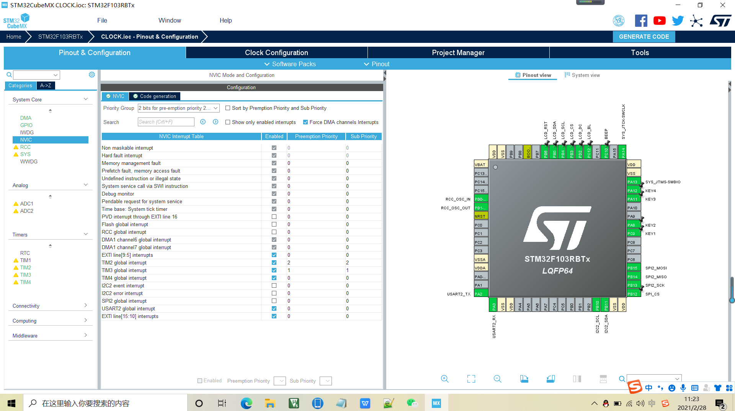Open the Code generation tab
The height and width of the screenshot is (411, 735).
tap(155, 96)
